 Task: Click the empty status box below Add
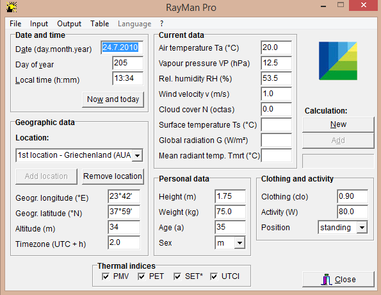click(x=338, y=161)
